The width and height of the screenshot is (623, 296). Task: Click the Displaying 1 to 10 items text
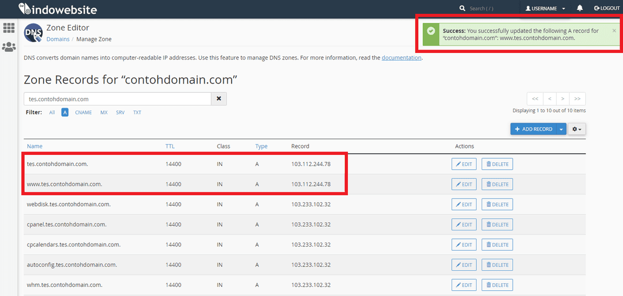(549, 111)
